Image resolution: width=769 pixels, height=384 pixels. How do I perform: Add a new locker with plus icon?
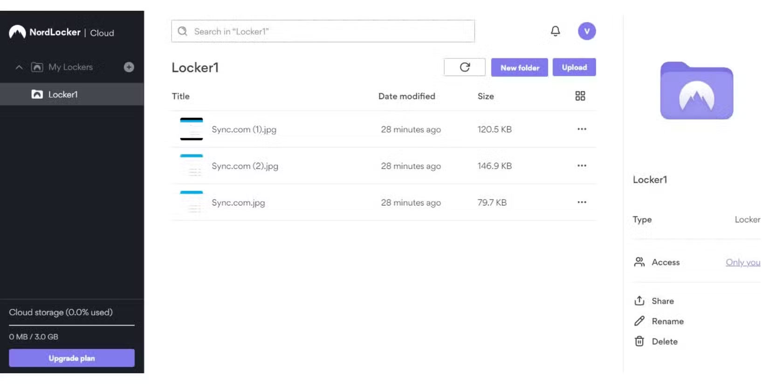[x=129, y=67]
